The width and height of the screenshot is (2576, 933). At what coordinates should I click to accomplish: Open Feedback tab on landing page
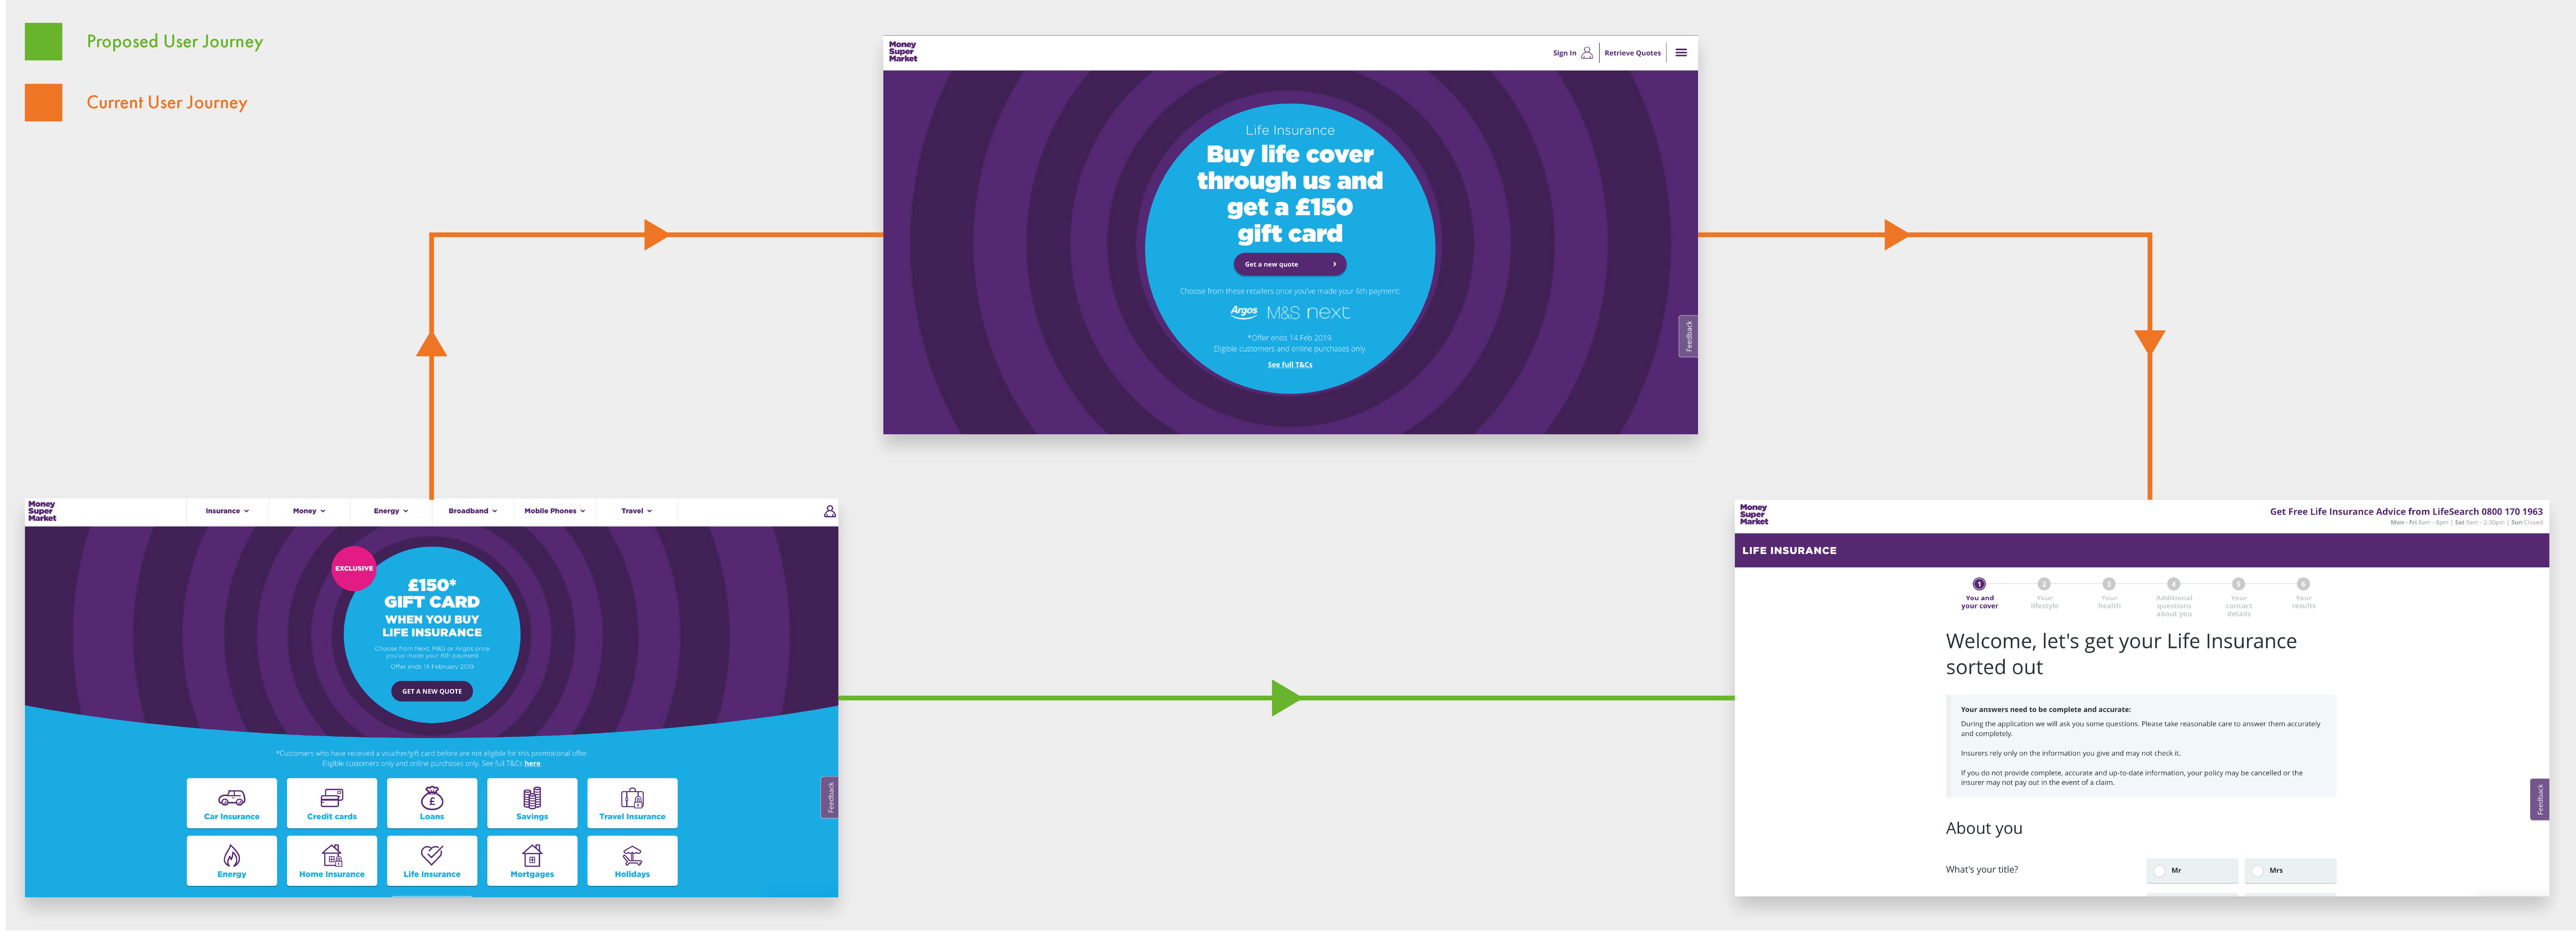click(1688, 336)
